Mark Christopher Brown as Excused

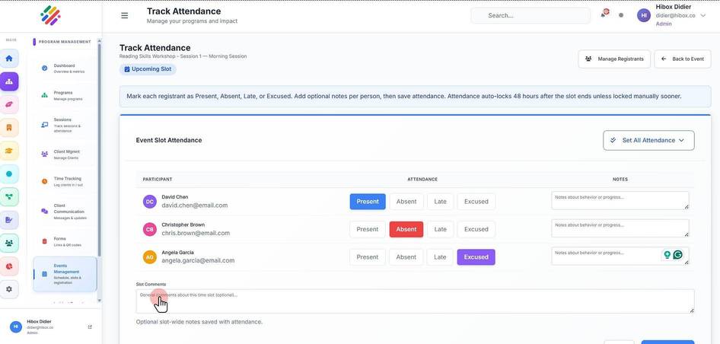tap(476, 229)
